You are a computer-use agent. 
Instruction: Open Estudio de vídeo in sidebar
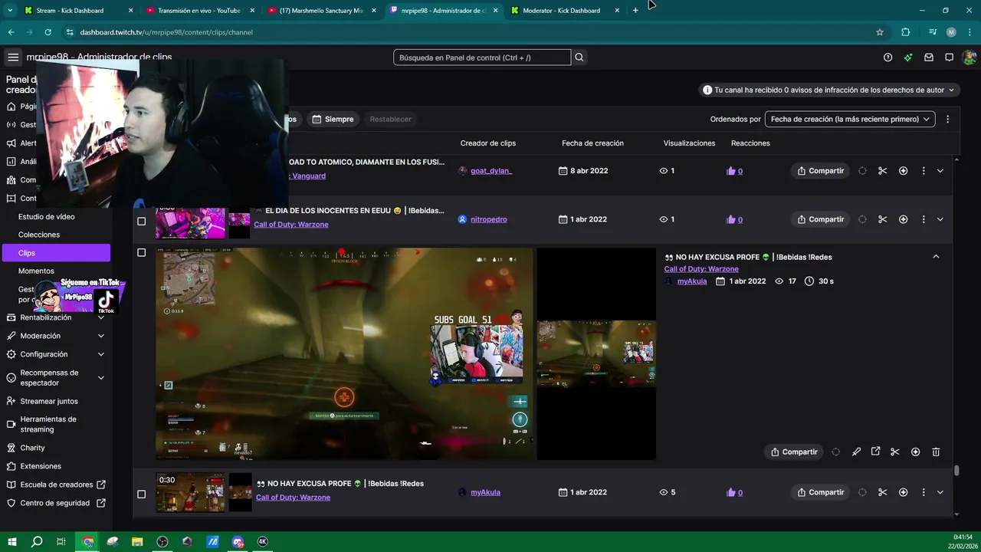(x=47, y=217)
